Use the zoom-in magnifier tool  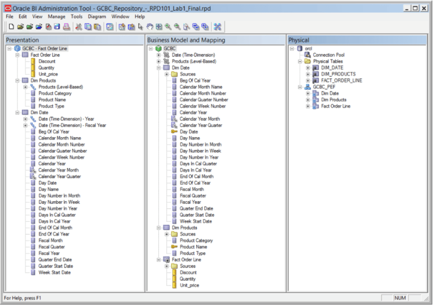[x=167, y=26]
